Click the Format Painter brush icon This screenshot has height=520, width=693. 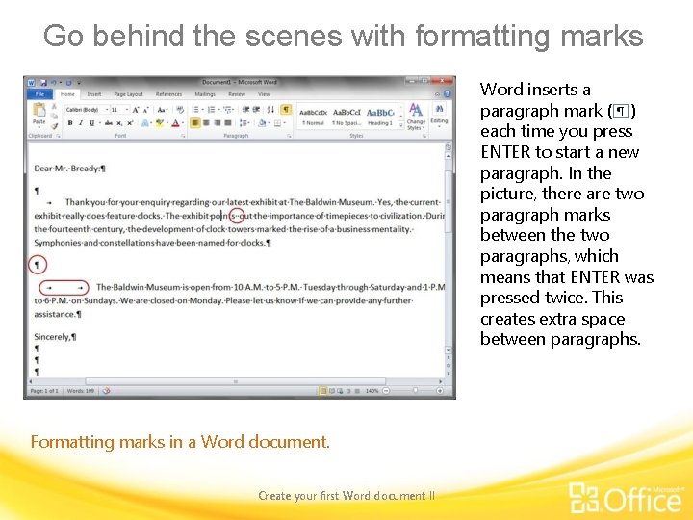[54, 125]
